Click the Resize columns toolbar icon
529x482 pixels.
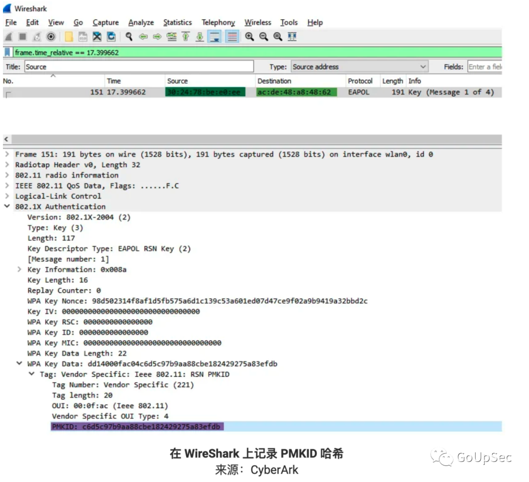[x=292, y=36]
